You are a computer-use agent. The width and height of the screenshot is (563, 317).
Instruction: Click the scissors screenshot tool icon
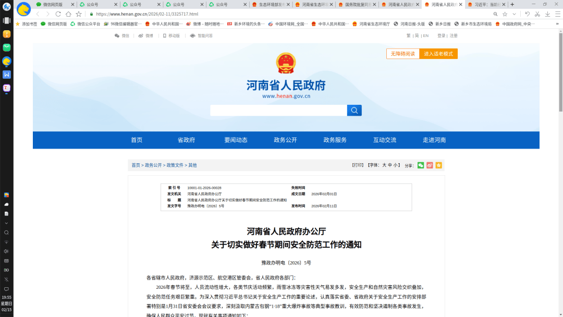point(537,14)
